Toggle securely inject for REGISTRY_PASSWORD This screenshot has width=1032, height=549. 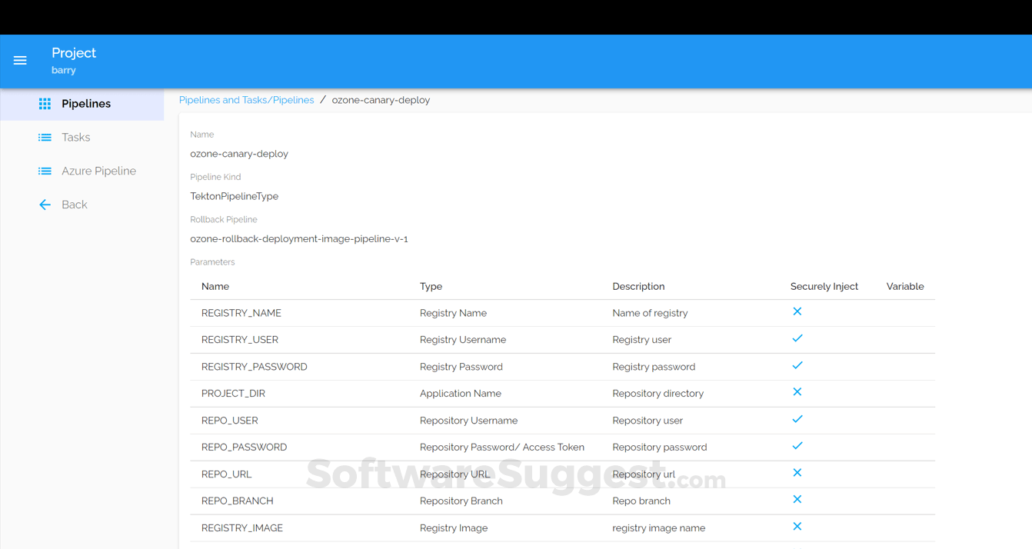tap(797, 365)
